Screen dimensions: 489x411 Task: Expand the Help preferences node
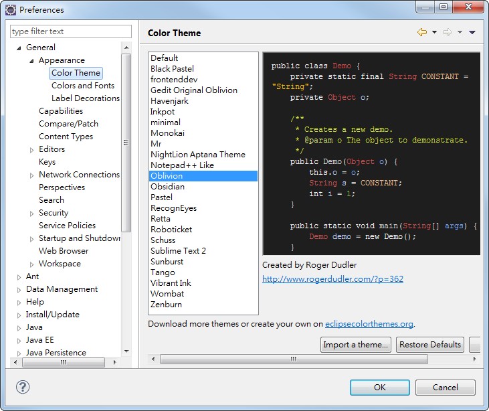[x=19, y=303]
